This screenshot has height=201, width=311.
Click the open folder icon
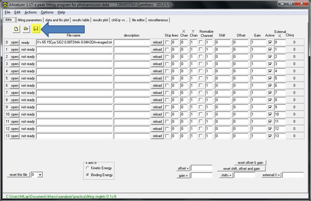[x=26, y=29]
